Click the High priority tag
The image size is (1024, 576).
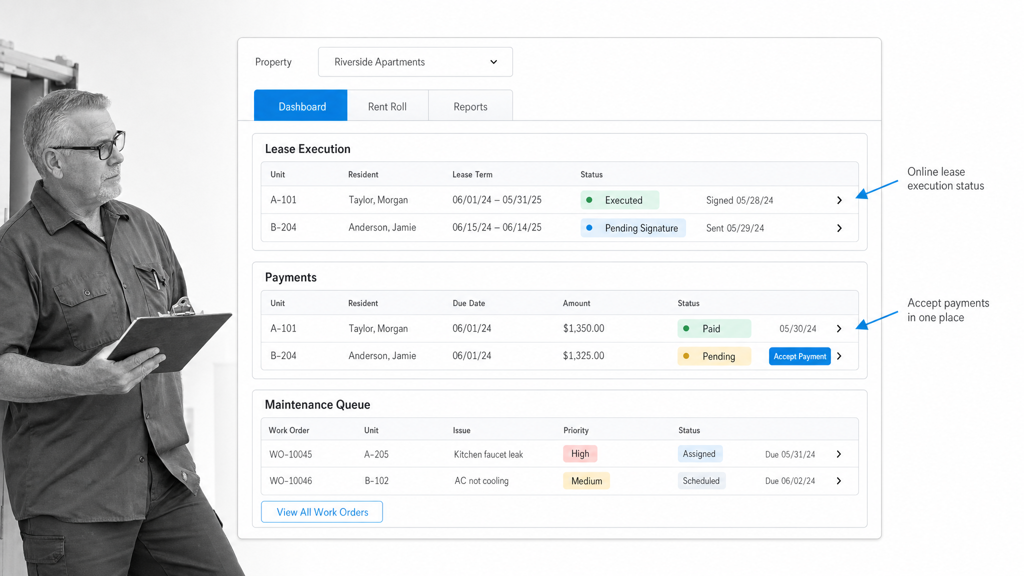click(x=580, y=453)
